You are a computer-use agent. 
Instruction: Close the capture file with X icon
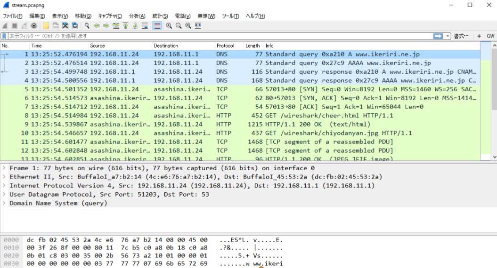point(65,26)
